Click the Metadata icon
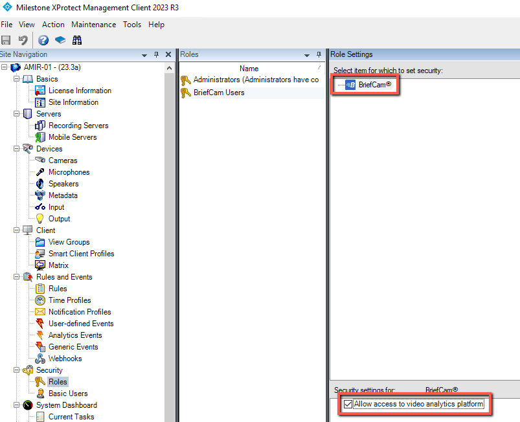520x422 pixels. click(40, 195)
